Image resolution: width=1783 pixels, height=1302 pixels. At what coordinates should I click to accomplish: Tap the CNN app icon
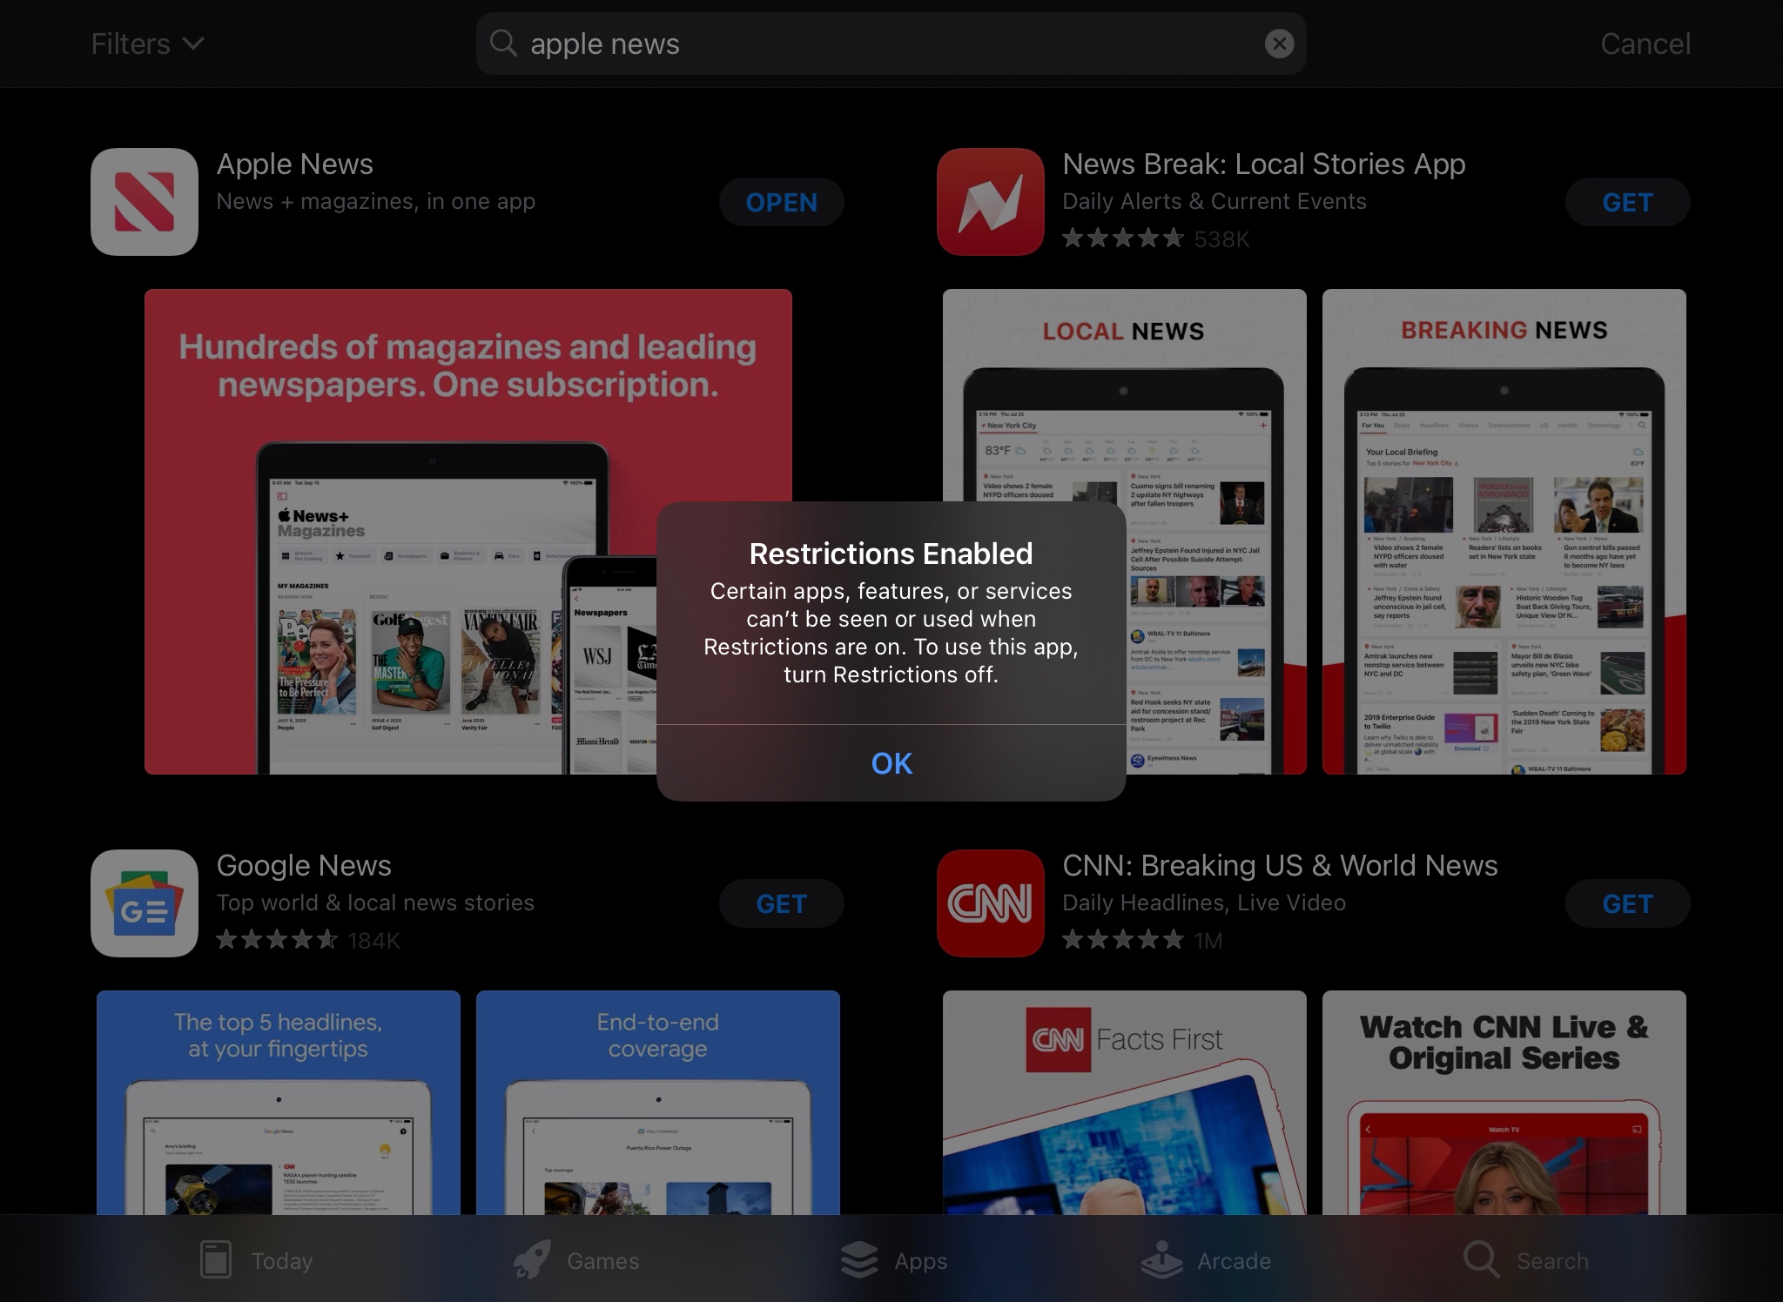click(991, 903)
